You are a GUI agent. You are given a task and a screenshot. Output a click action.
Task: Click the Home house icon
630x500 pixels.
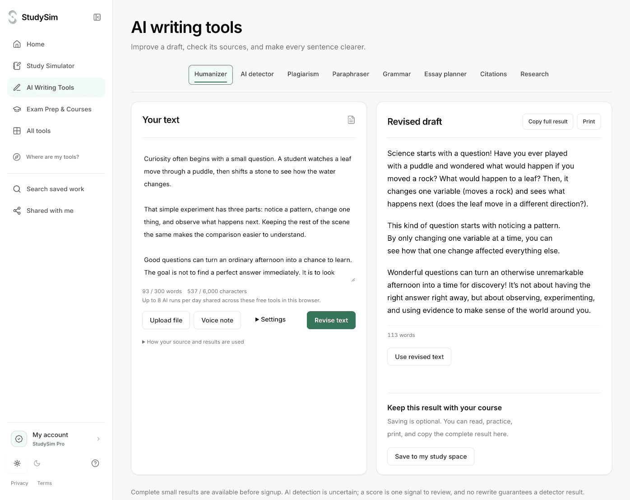click(17, 44)
